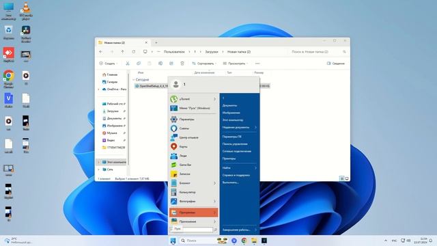Select Загрузки in Explorer sidebar

113,111
